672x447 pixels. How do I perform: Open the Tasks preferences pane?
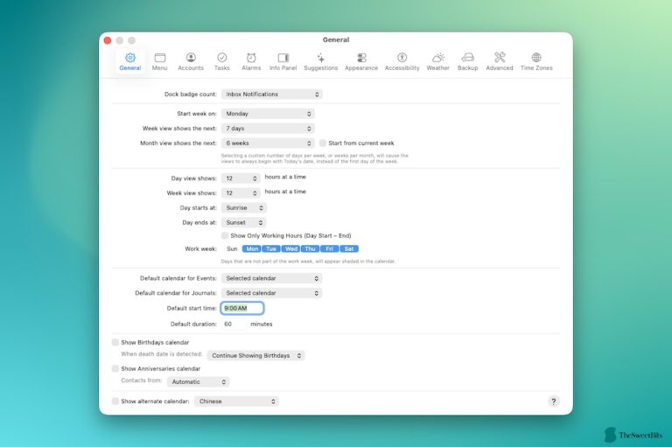tap(222, 61)
